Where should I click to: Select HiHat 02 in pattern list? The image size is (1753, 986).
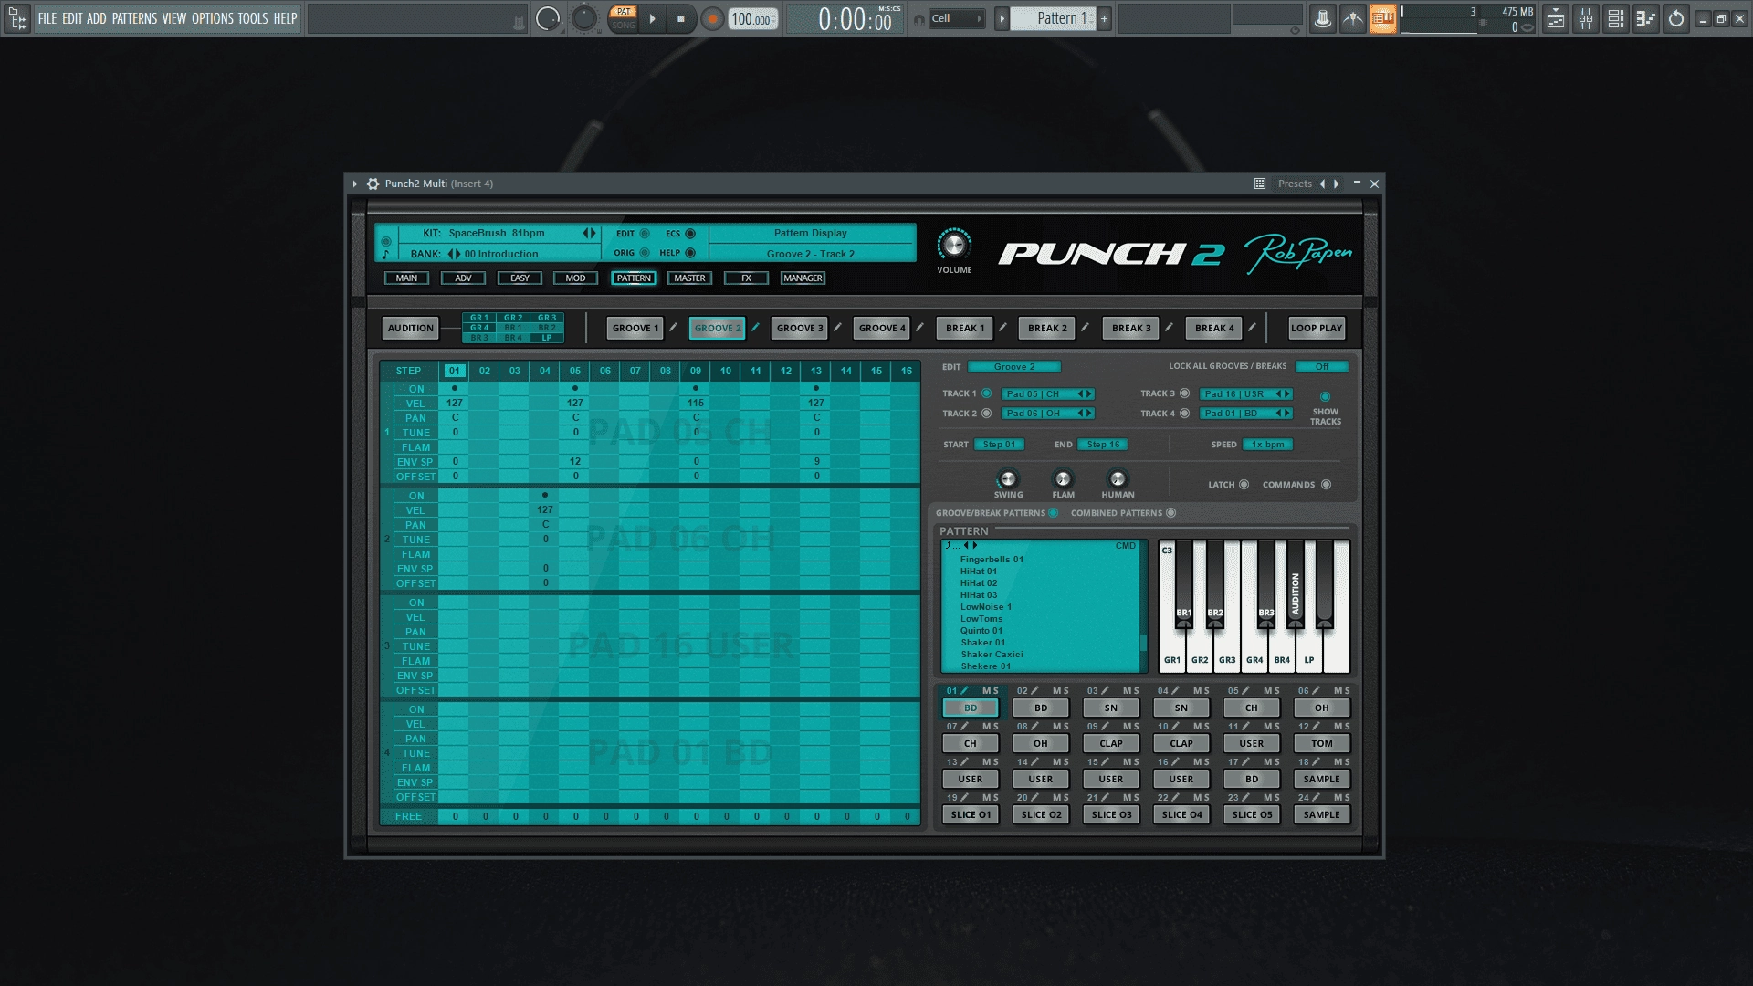coord(979,582)
